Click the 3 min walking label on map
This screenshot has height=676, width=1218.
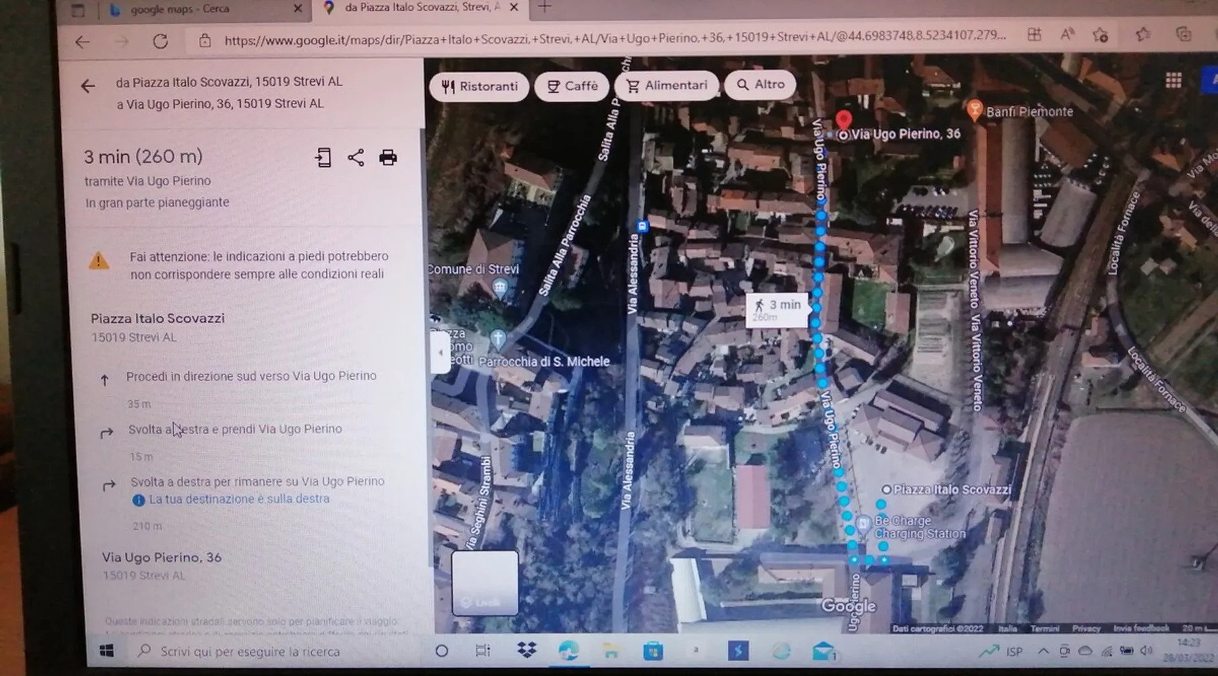pos(777,309)
